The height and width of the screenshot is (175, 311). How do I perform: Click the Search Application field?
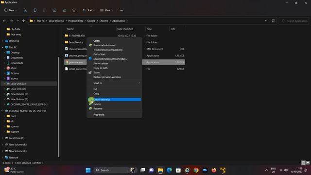coord(294,21)
